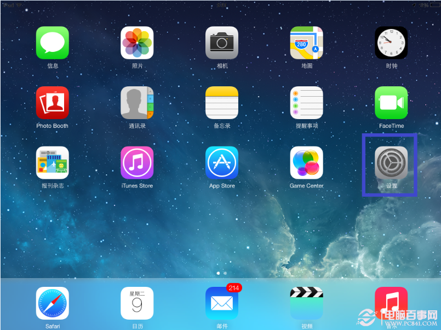Open the Calendar app (日历) in dock

[x=137, y=303]
